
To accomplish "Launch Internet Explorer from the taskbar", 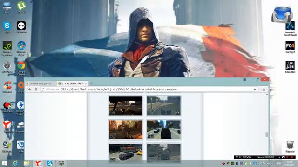I will click(15, 163).
